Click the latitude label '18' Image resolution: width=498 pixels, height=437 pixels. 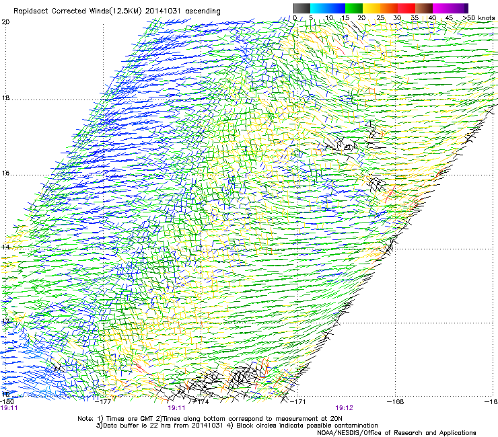click(x=5, y=97)
